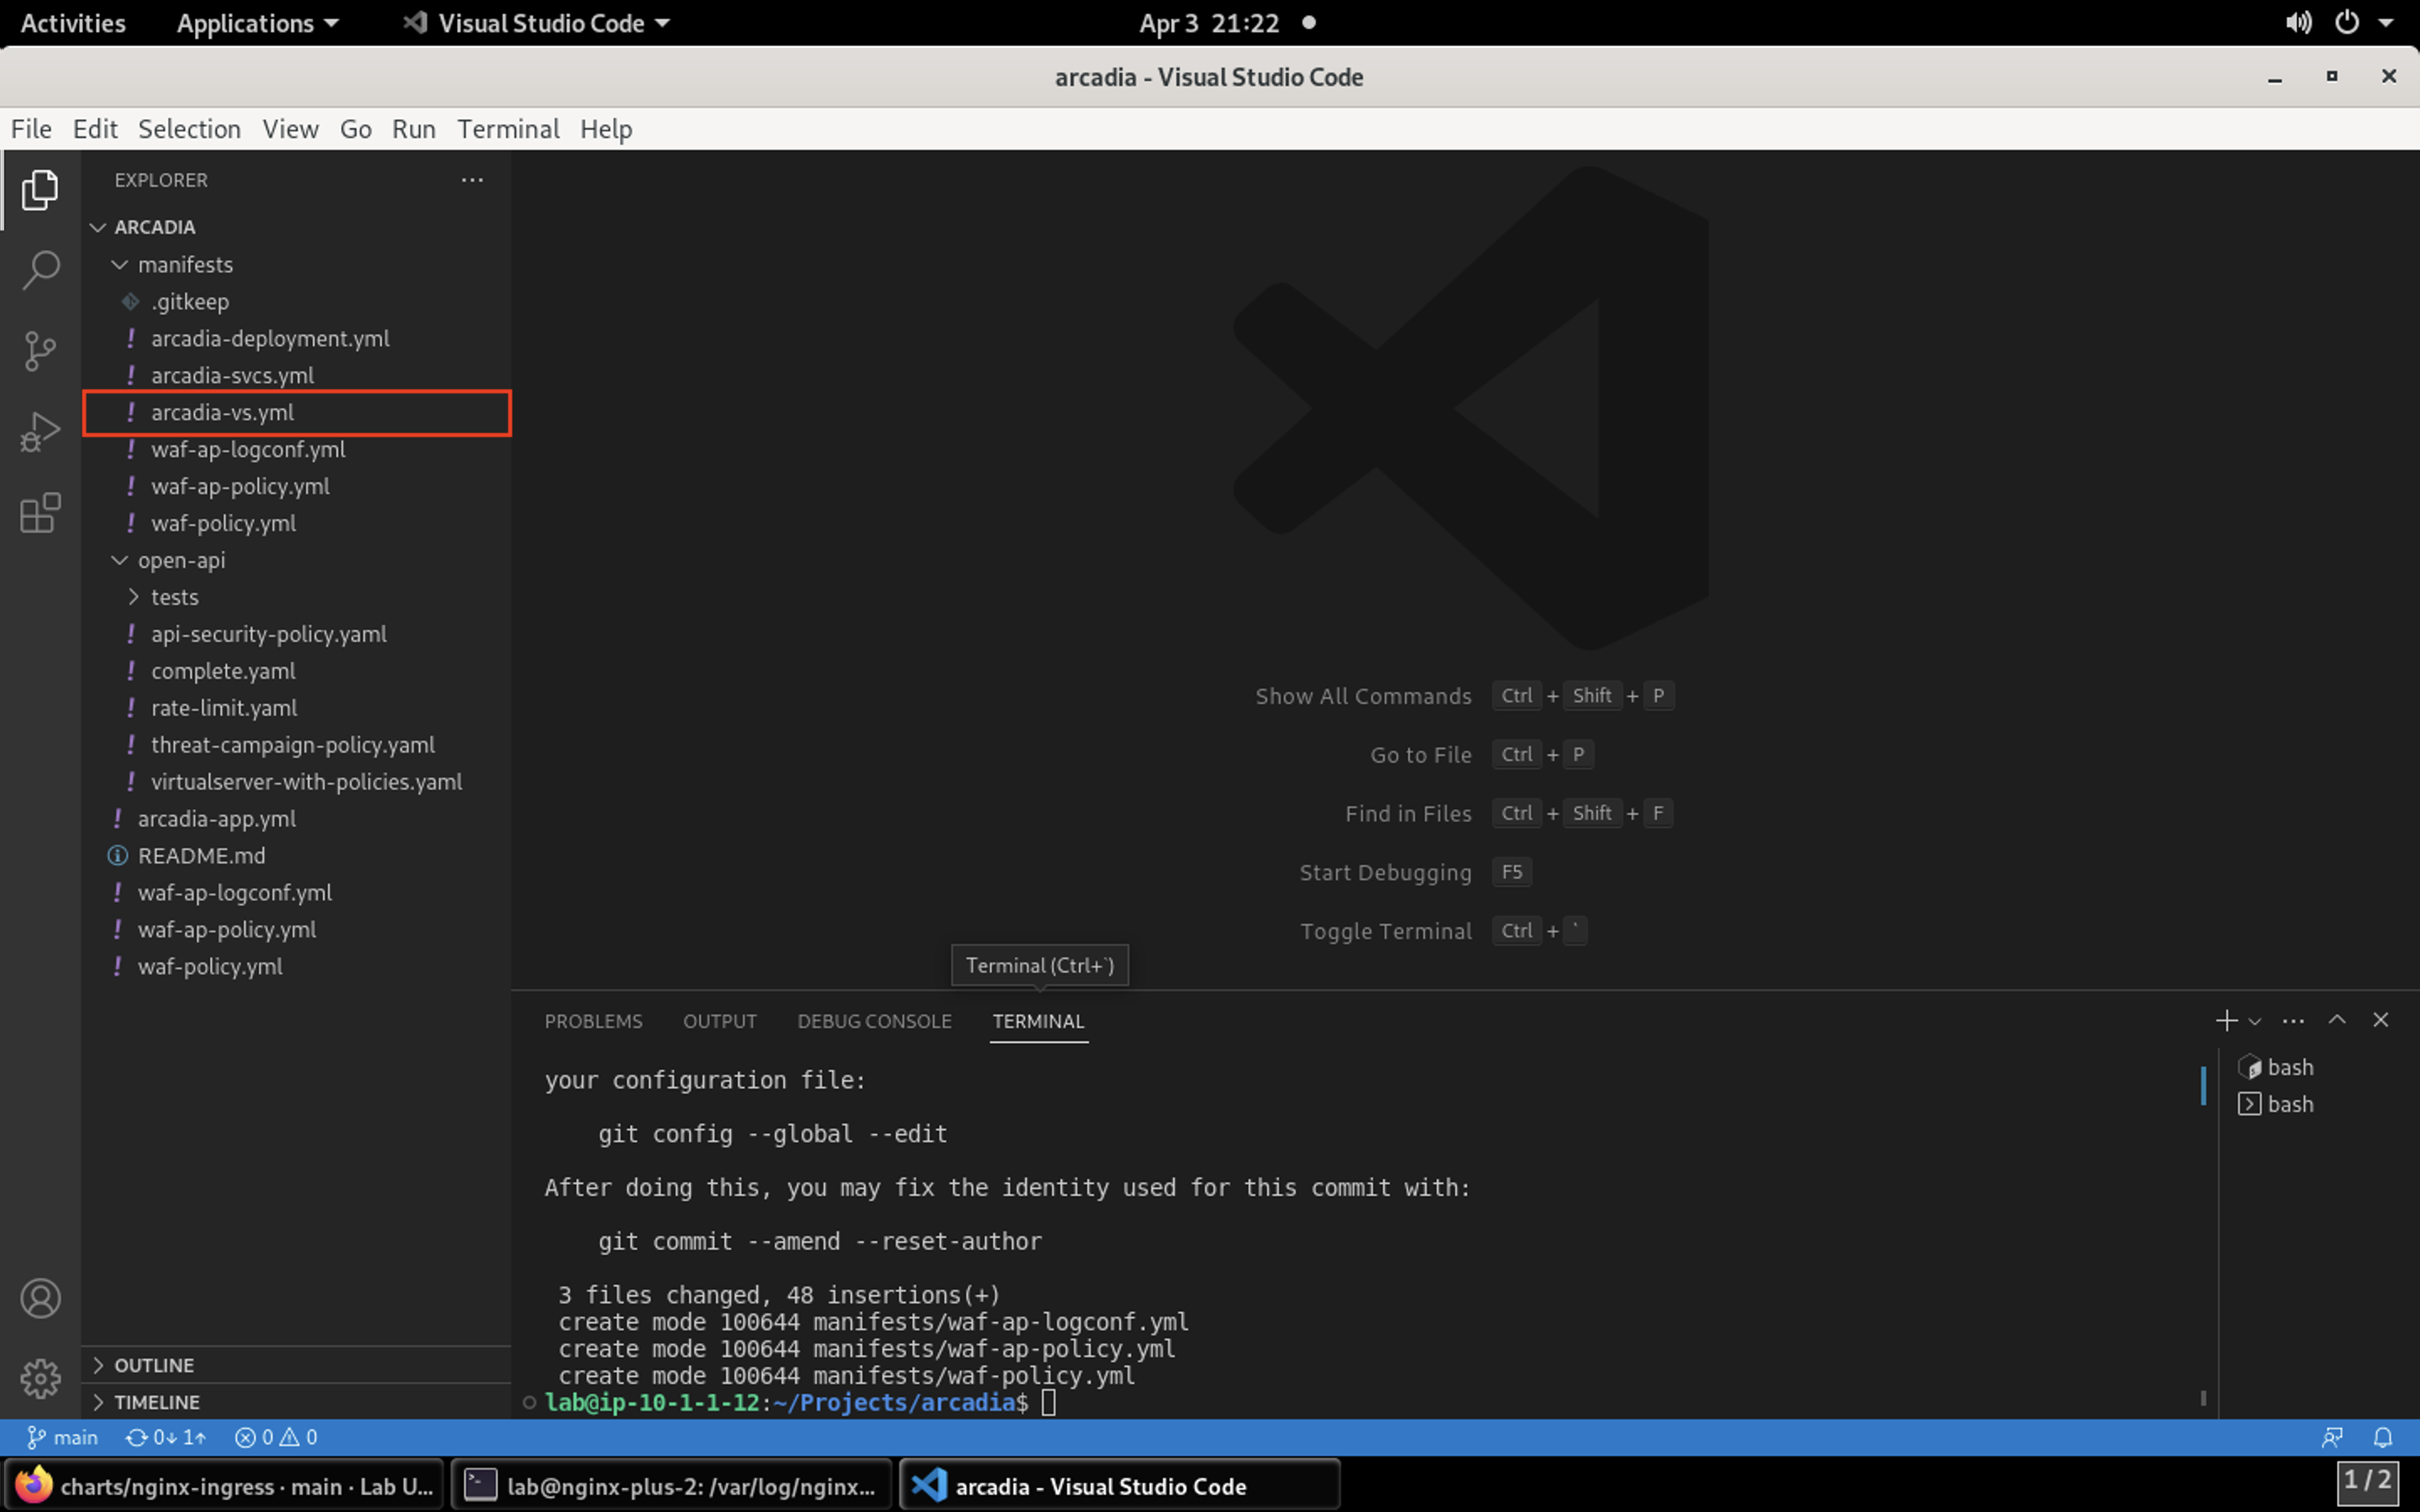Switch to the PROBLEMS panel tab
The width and height of the screenshot is (2420, 1512).
(593, 1021)
